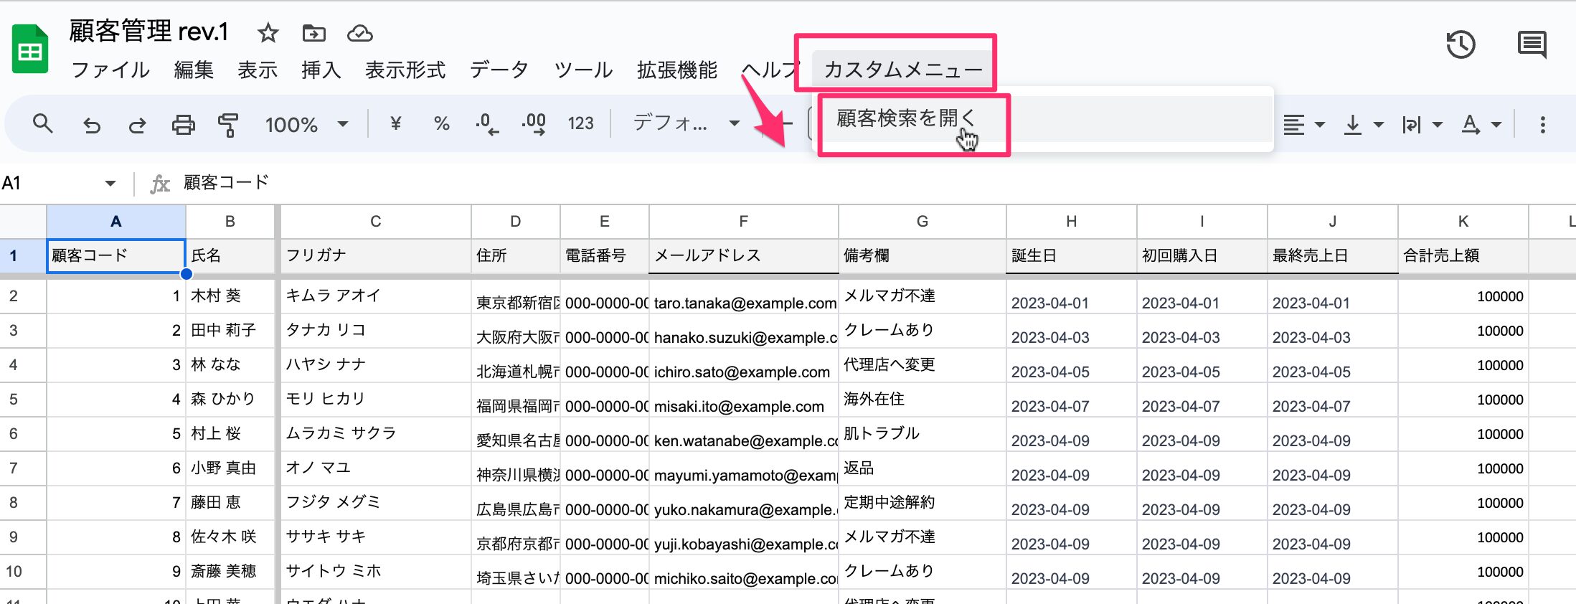Click the document title 顧客管理 rev.1
The height and width of the screenshot is (604, 1576).
pyautogui.click(x=148, y=32)
